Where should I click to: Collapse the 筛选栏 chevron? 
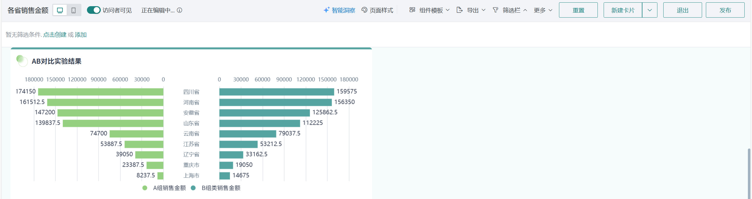click(x=525, y=10)
